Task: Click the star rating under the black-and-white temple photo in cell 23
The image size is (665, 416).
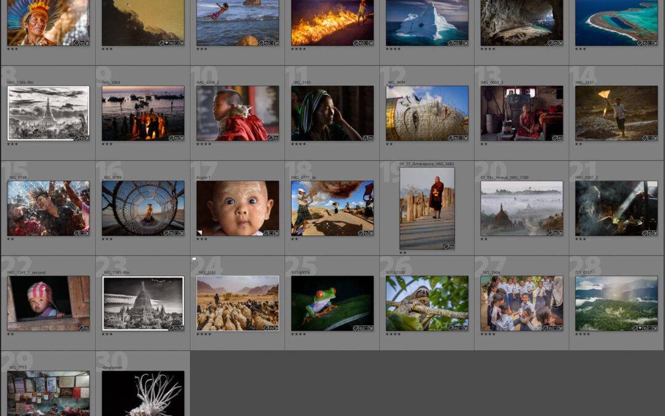Action: click(107, 335)
